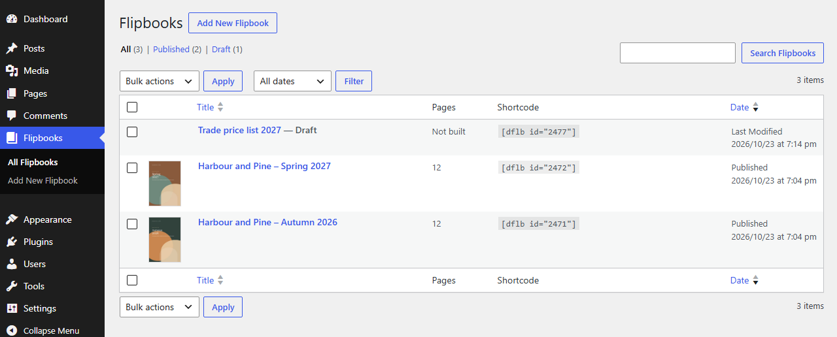The width and height of the screenshot is (837, 337).
Task: Click the Plugins plug icon
Action: pyautogui.click(x=12, y=242)
